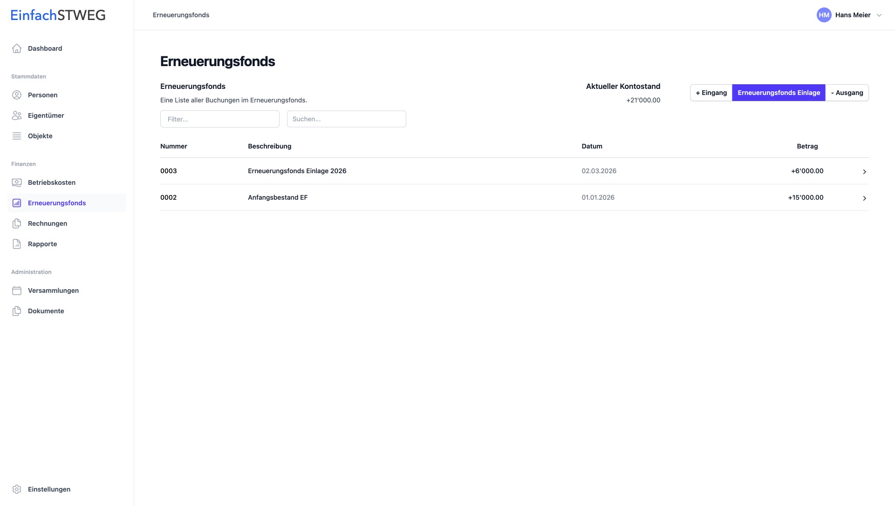Click the Einstellungen gear icon
The width and height of the screenshot is (895, 506).
click(17, 489)
